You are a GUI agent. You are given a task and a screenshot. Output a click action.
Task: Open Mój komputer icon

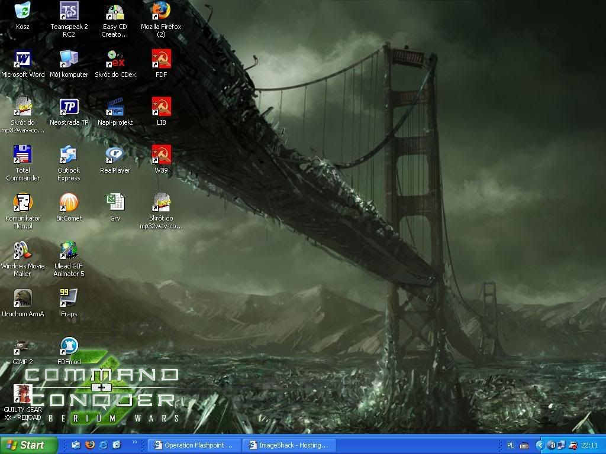click(x=69, y=59)
